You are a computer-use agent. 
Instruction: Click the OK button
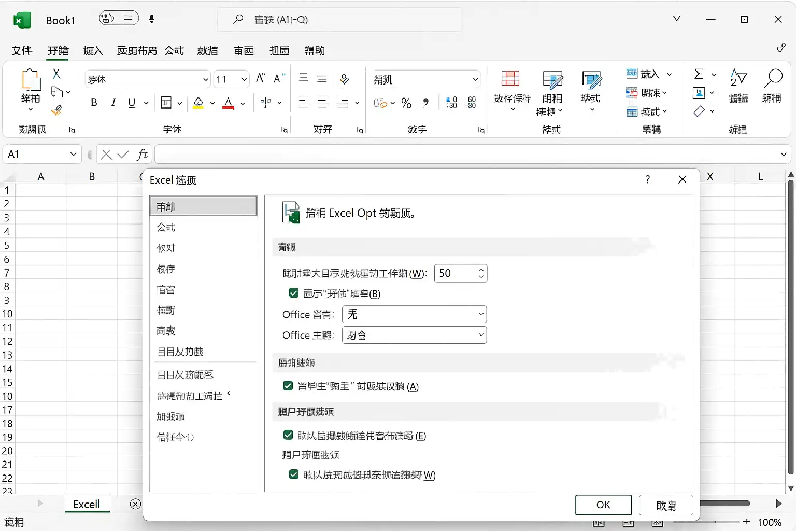tap(603, 505)
